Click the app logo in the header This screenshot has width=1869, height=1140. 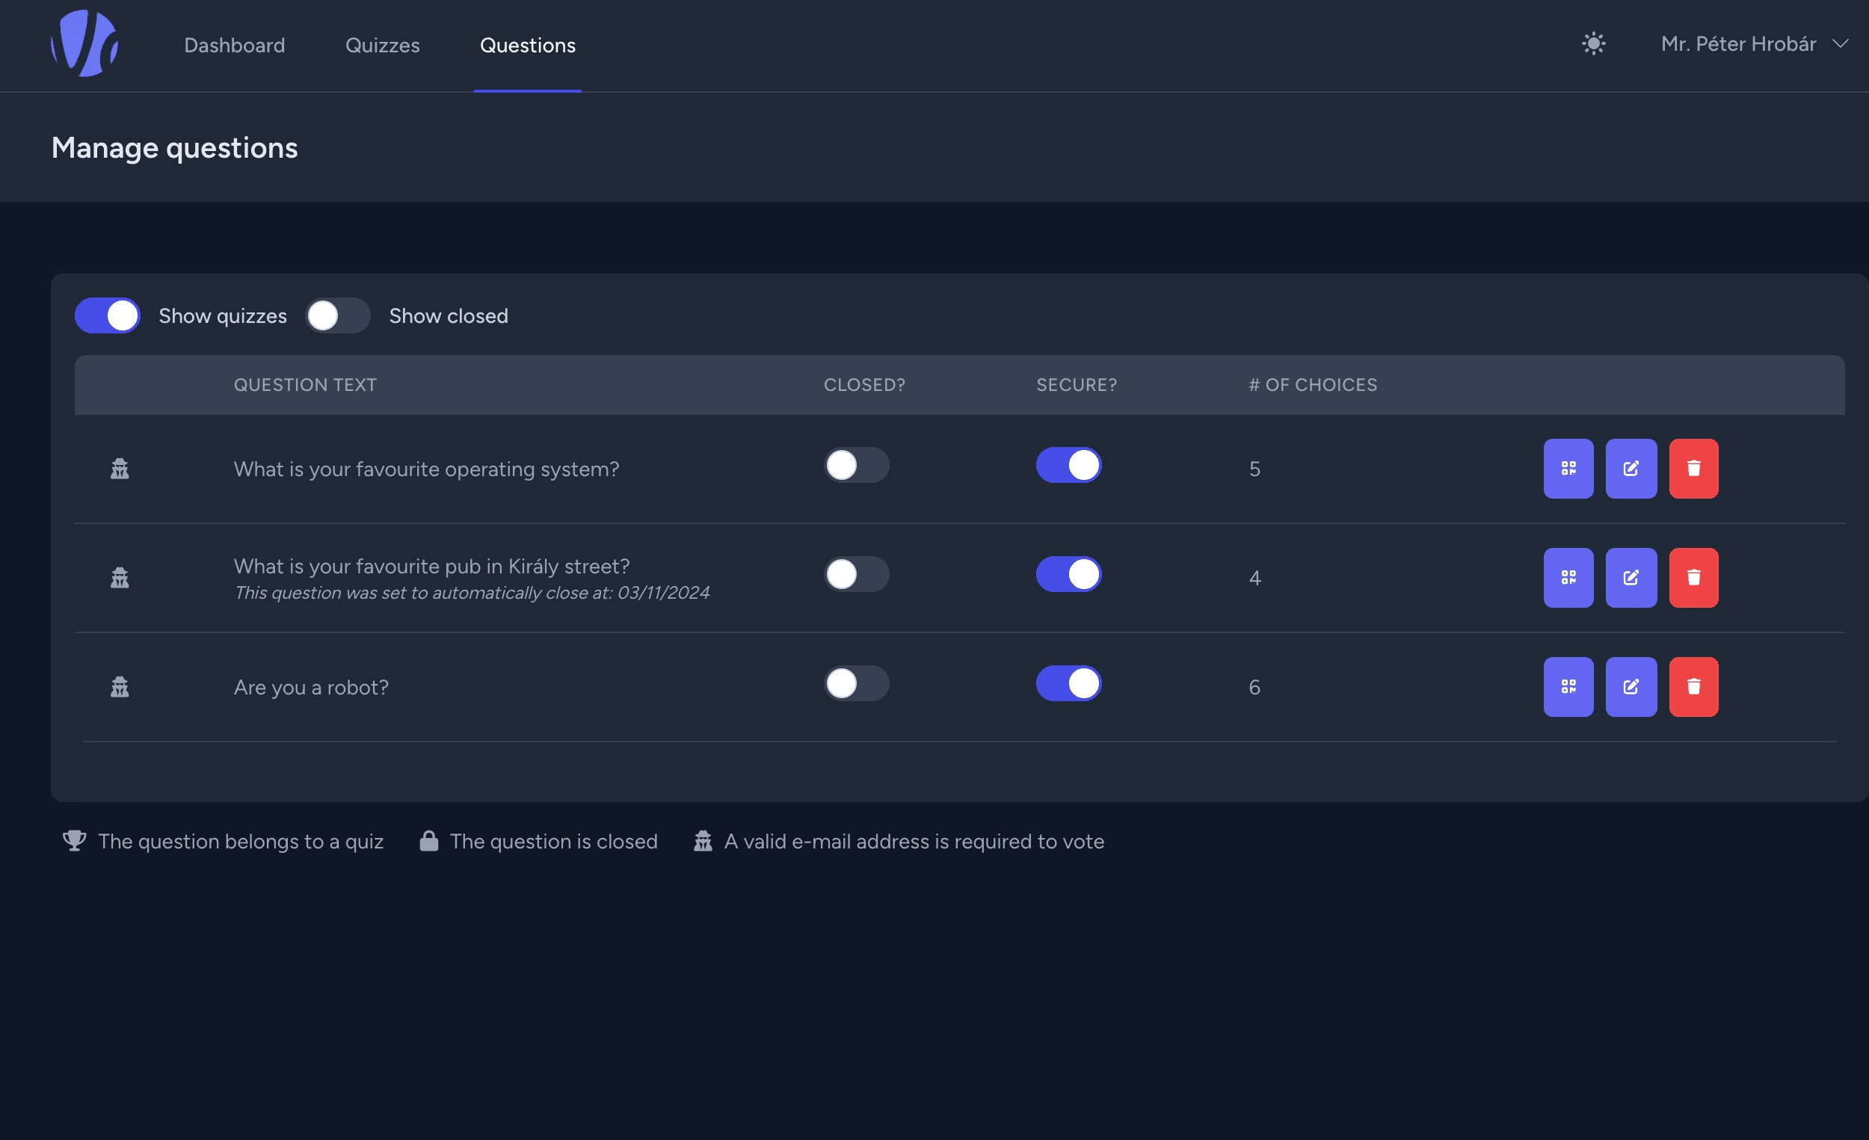[x=84, y=43]
